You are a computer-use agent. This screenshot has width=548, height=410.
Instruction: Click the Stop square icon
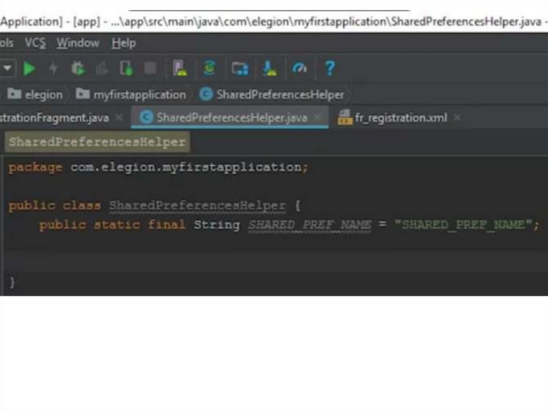click(150, 68)
